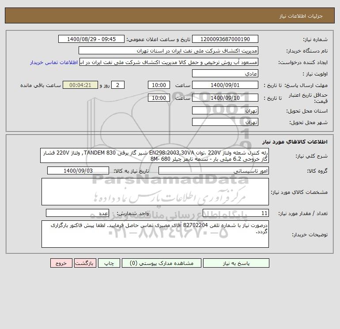This screenshot has width=340, height=329.
Task: Click label 'مشخصات کالای مورد نیاز:'
Action: click(x=299, y=192)
